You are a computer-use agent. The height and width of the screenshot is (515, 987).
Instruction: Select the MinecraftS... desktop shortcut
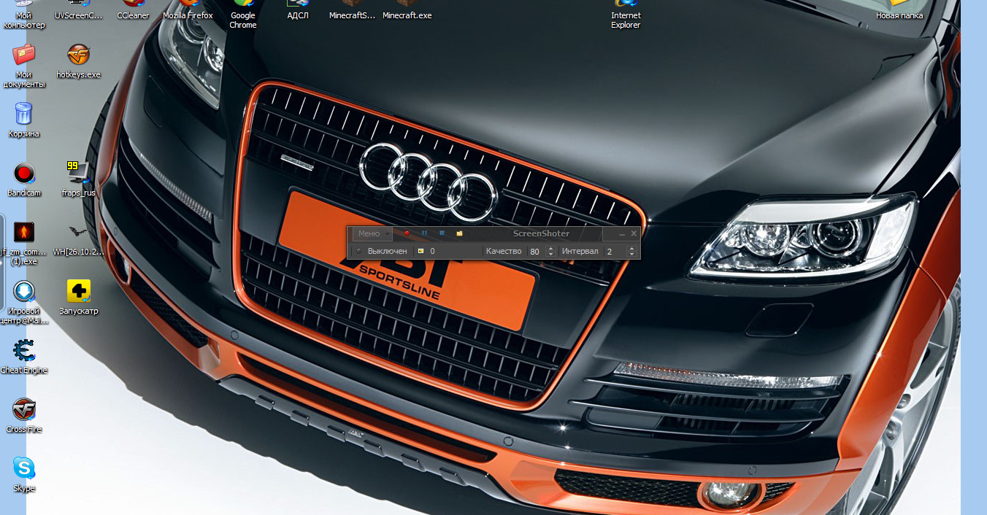(x=352, y=10)
